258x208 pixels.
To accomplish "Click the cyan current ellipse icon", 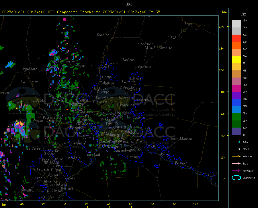I will point(236,178).
